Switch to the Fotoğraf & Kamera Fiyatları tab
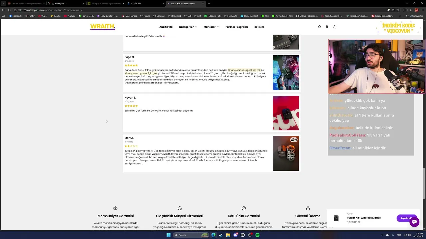Screen dimensions: 426x239 point(106,3)
